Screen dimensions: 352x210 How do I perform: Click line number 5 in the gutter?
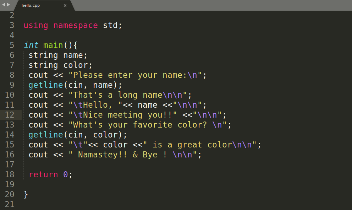click(12, 45)
